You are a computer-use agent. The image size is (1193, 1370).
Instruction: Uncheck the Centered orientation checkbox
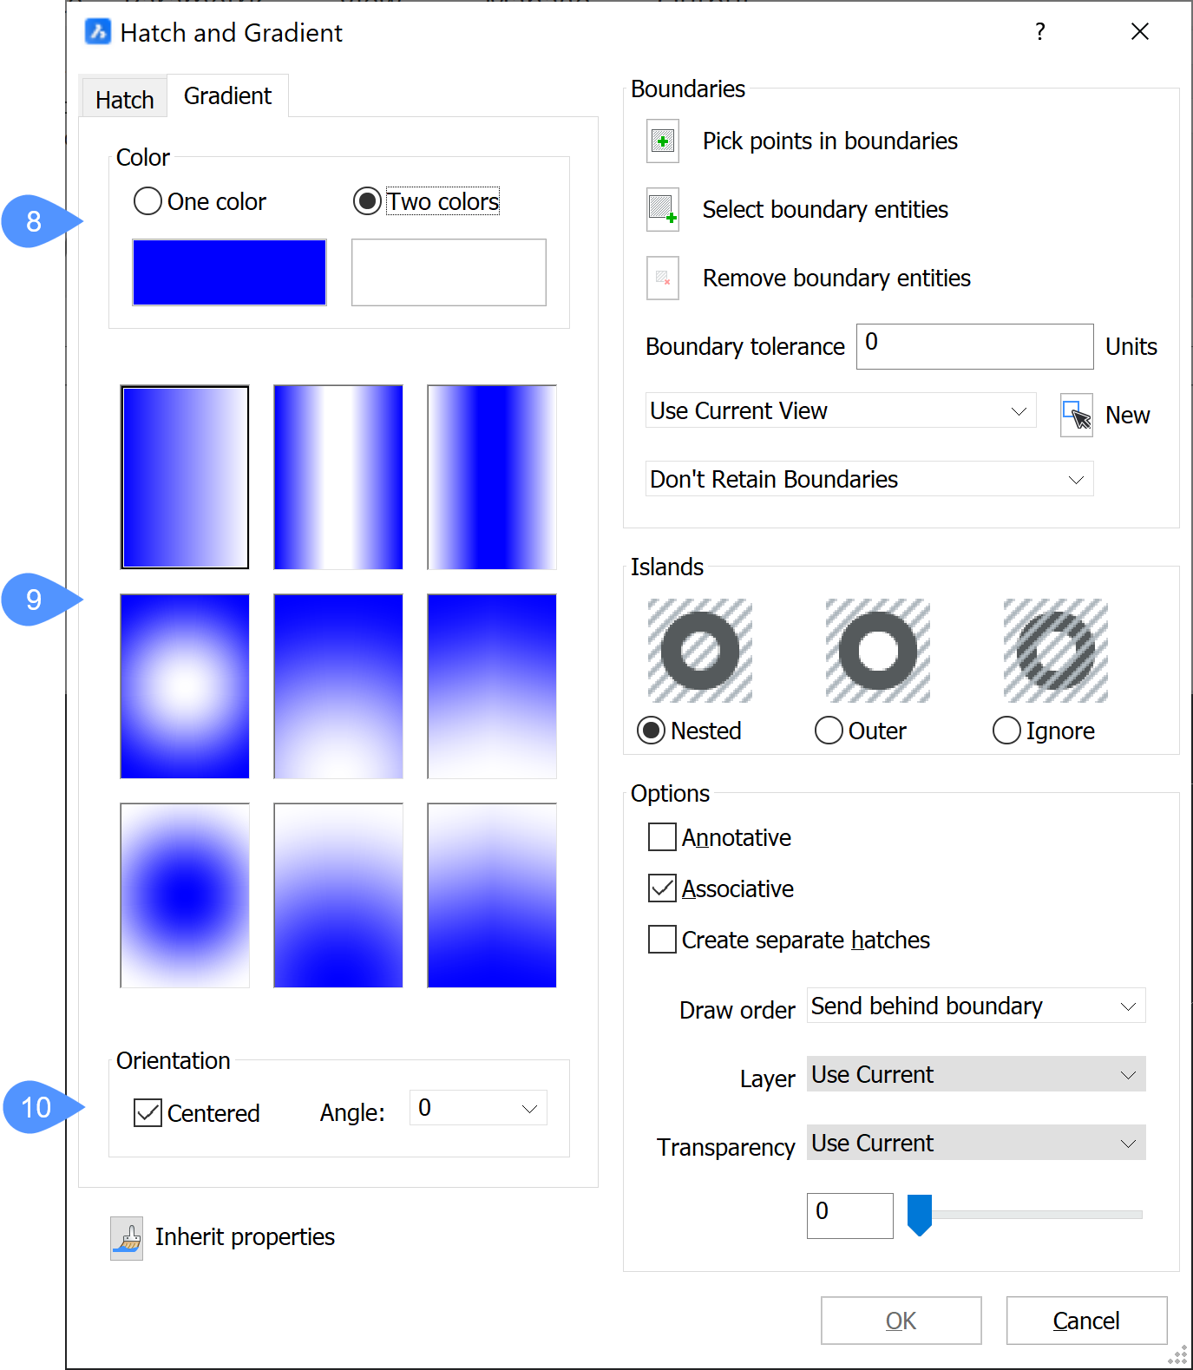point(148,1112)
